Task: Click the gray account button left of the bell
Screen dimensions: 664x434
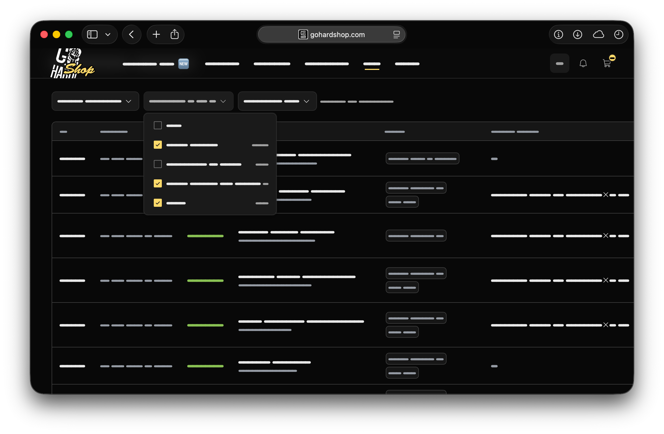Action: click(560, 63)
